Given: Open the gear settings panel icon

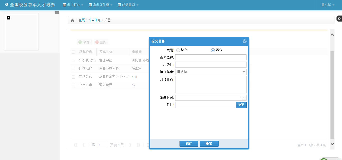Looking at the screenshot, I should click(x=339, y=19).
